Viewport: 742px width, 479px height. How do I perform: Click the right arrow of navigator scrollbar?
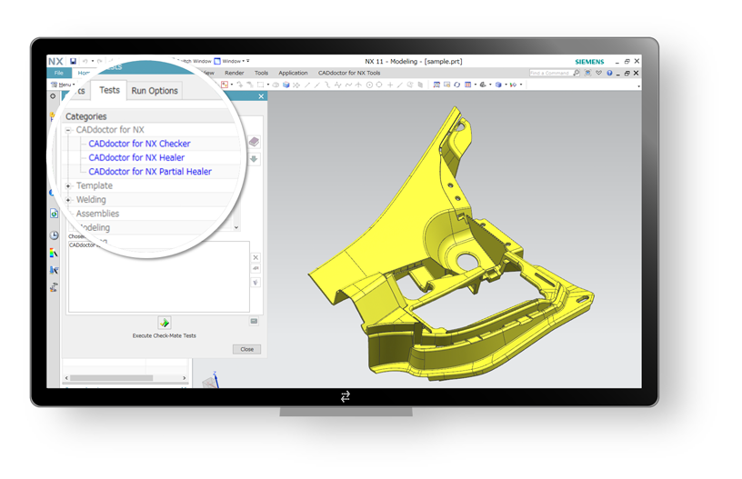coord(184,378)
